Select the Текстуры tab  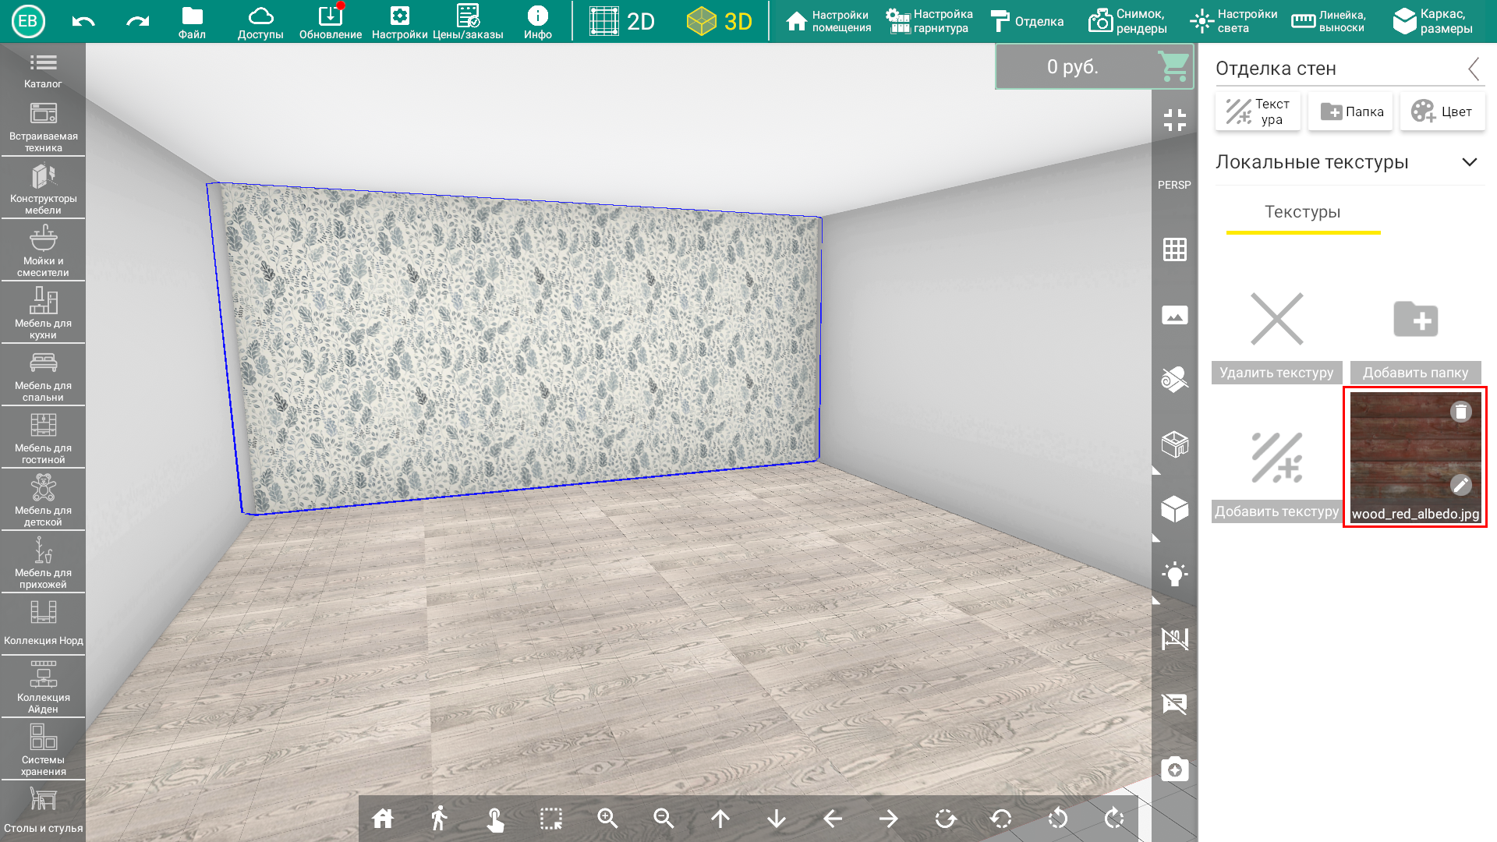[x=1303, y=212]
